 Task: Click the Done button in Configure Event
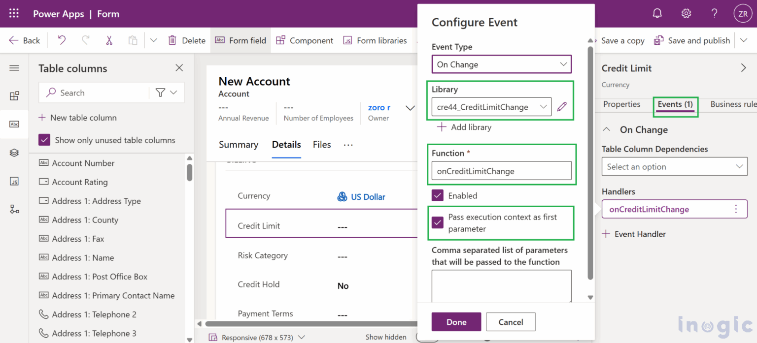tap(456, 321)
